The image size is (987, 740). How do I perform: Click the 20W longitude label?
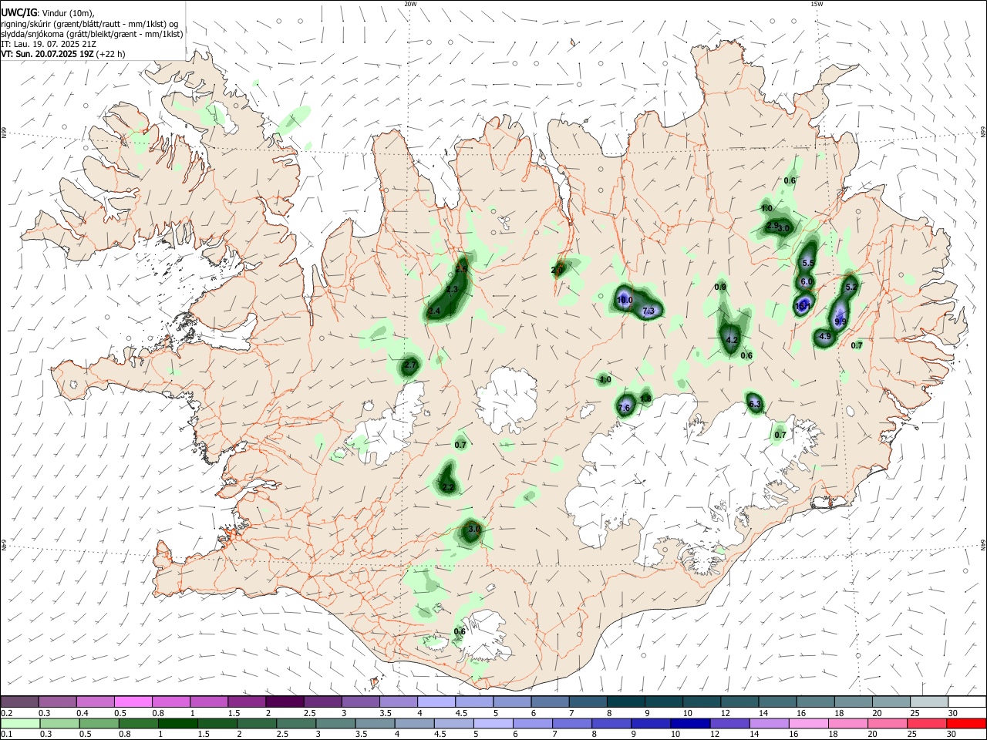pyautogui.click(x=410, y=4)
